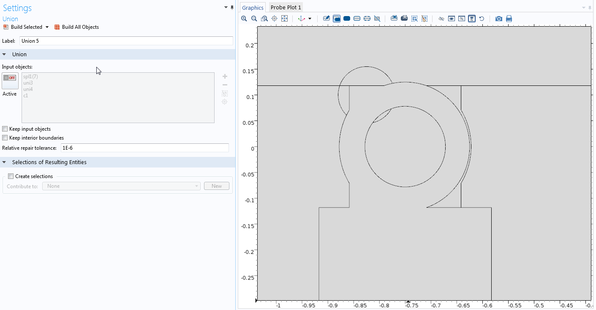The height and width of the screenshot is (310, 596).
Task: Switch to the Probe Plot 1 tab
Action: 286,8
